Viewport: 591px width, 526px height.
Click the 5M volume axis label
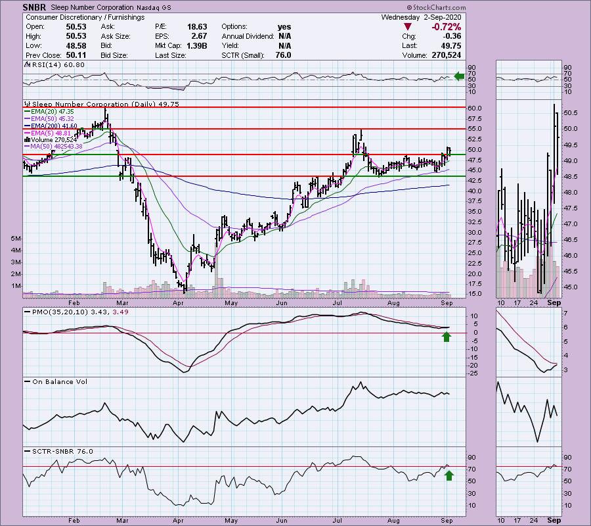coord(16,239)
